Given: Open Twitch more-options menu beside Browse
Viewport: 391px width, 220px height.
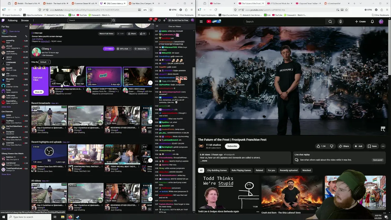Looking at the screenshot, I should click(33, 20).
